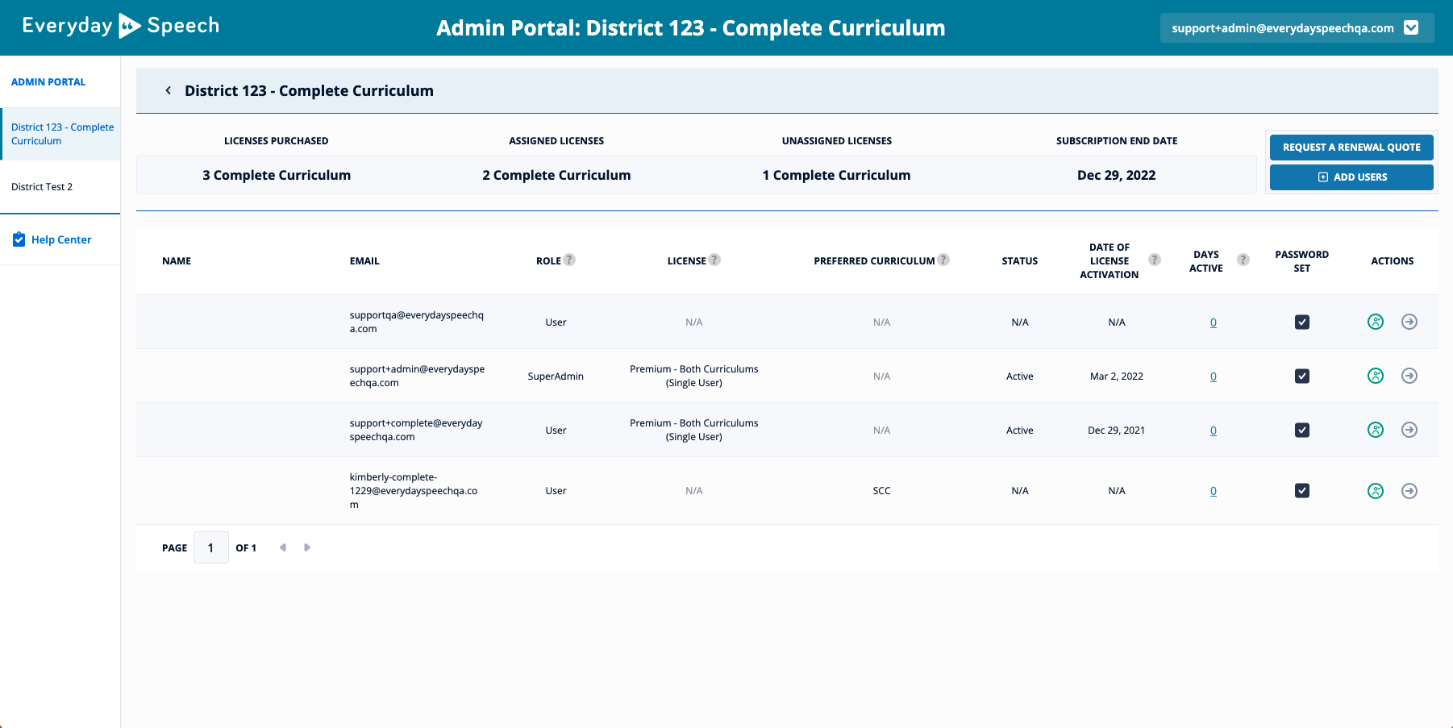Viewport: 1453px width, 728px height.
Task: Click email support+admin@everydayspeechqa.com in table
Action: [417, 376]
